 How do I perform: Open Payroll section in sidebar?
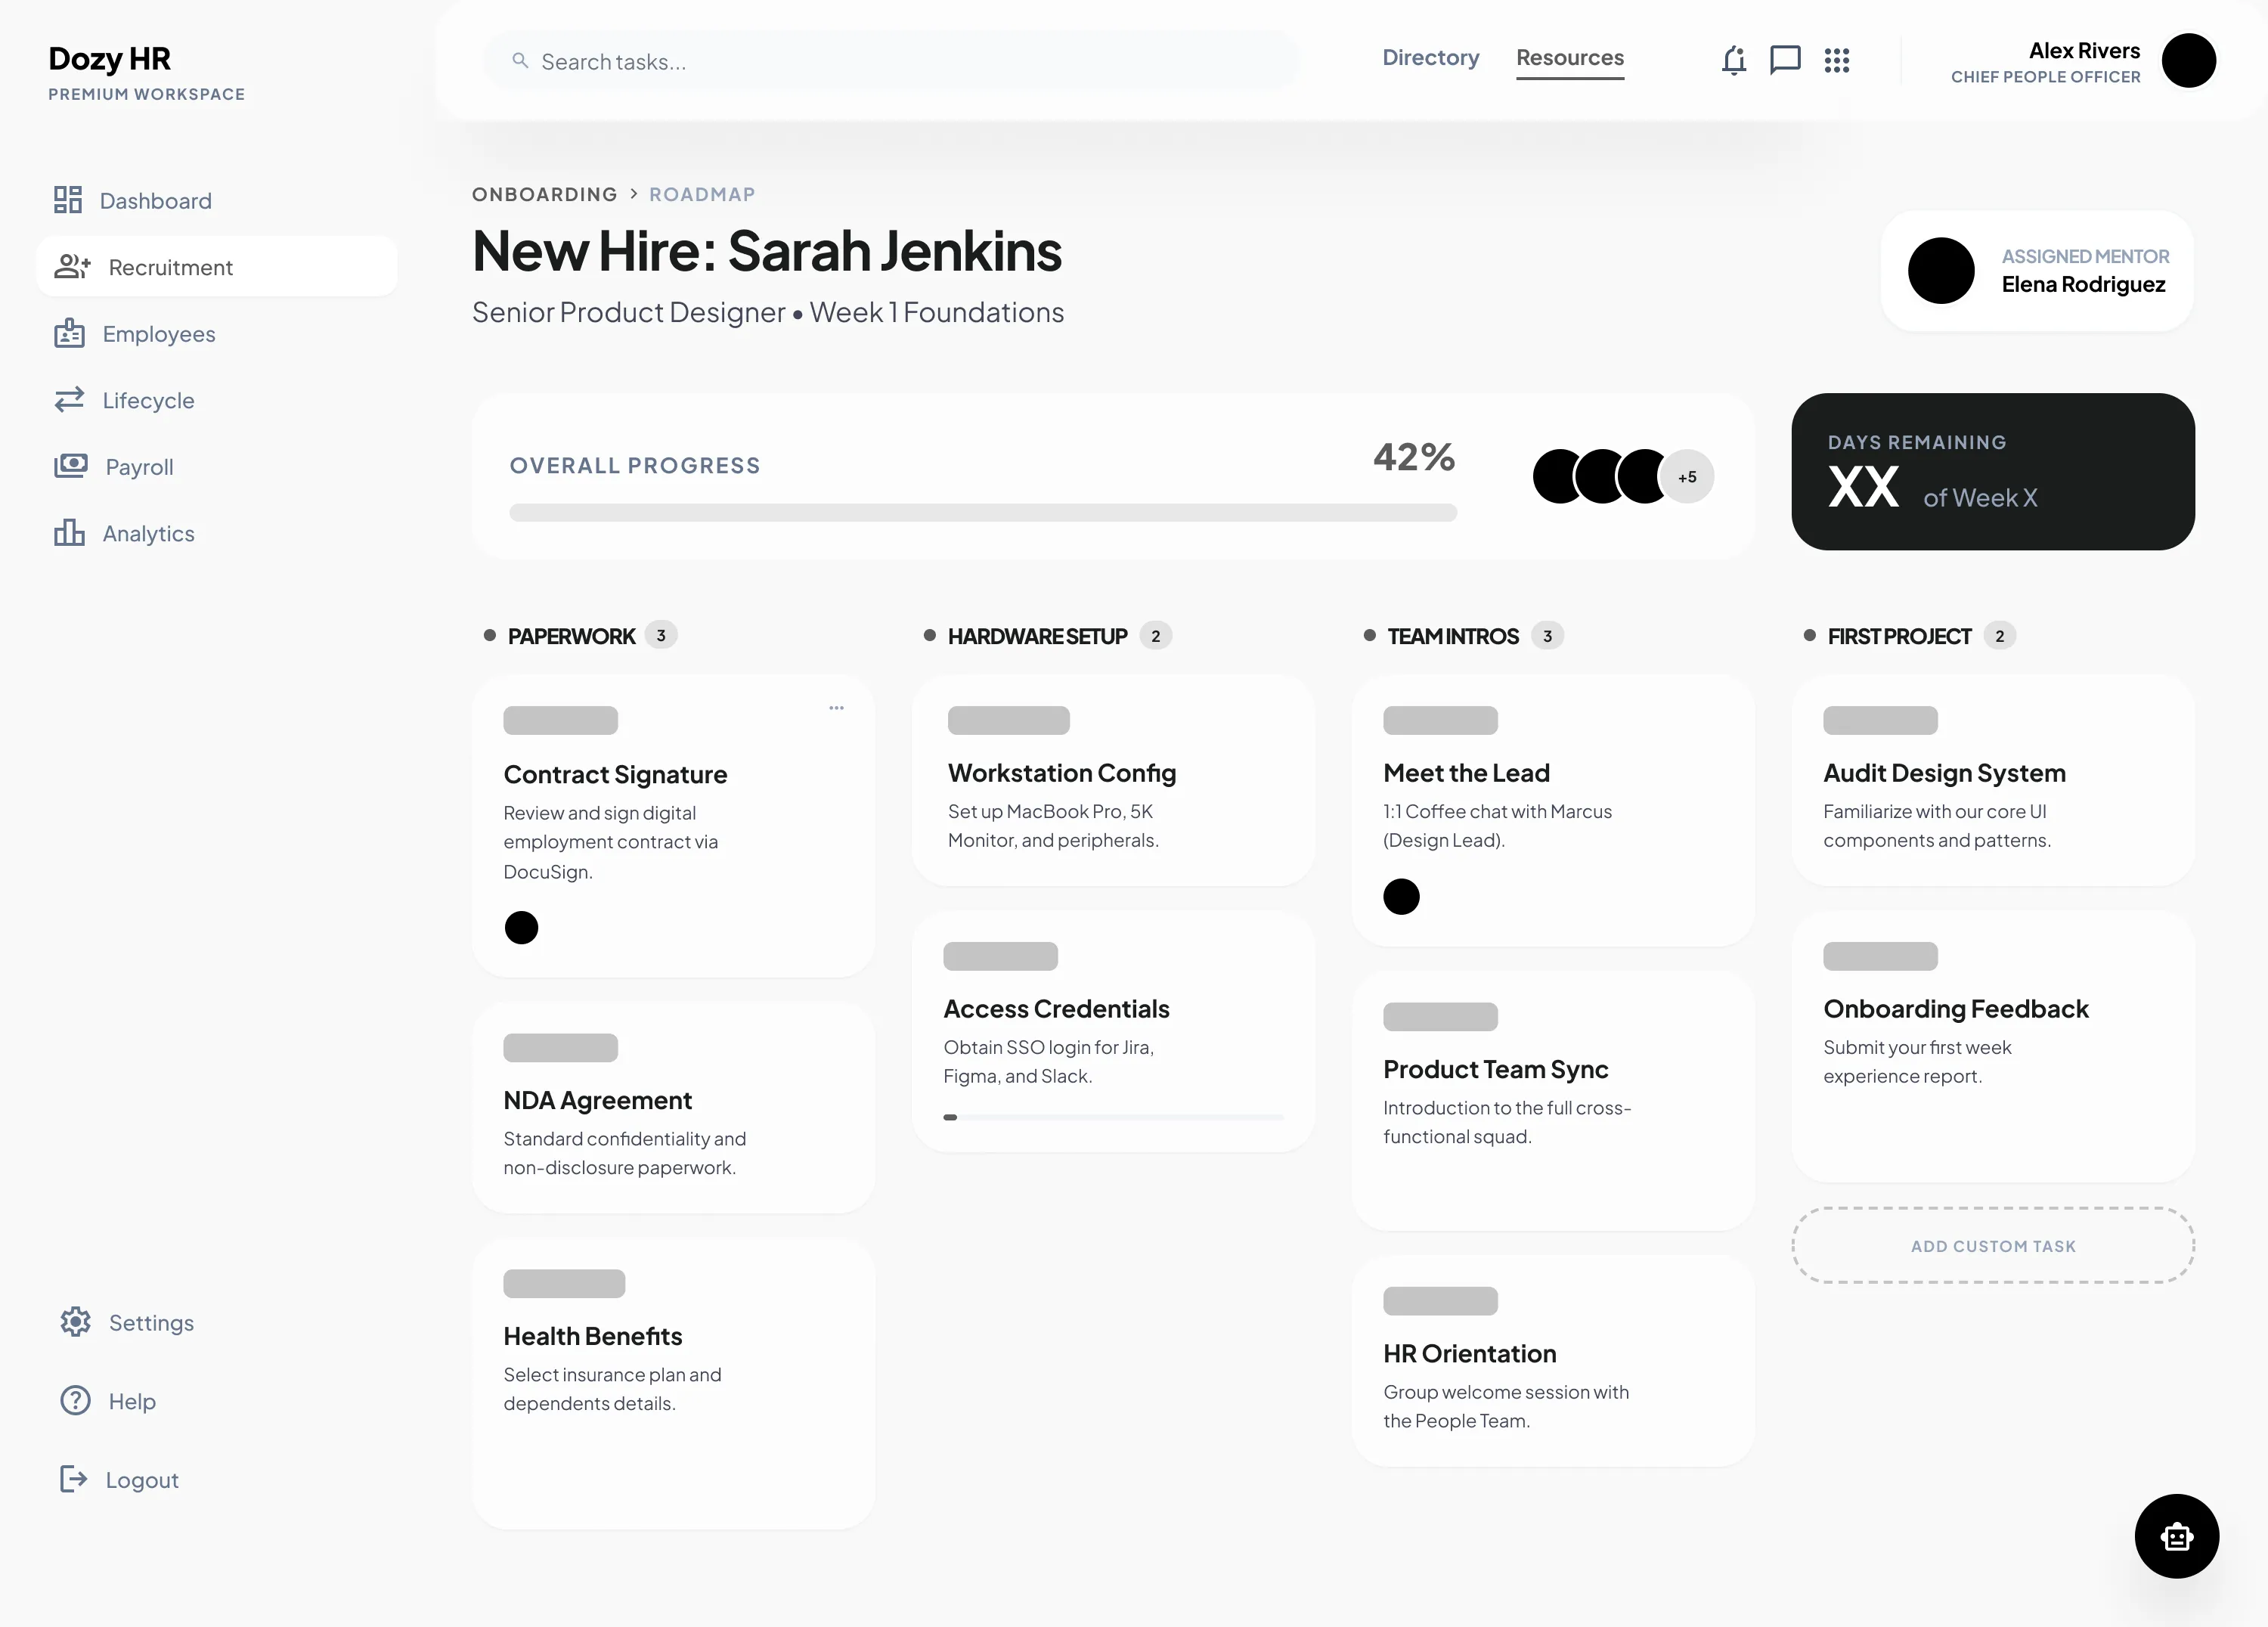tap(139, 467)
